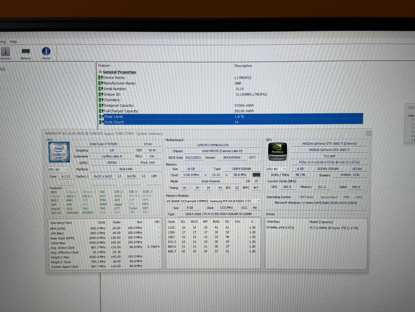
Task: Click the NVIDIA GeForce logo
Action: 278,152
